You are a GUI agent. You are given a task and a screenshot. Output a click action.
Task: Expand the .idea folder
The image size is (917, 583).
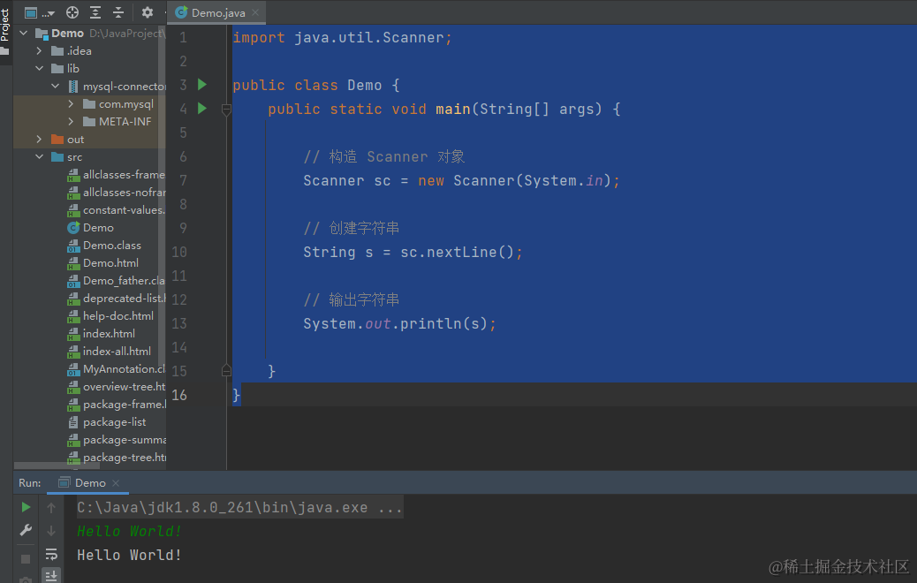coord(39,51)
